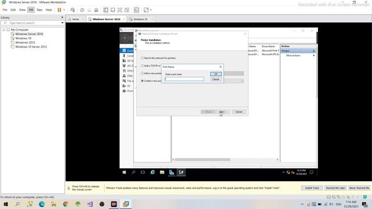Viewport: 372px width, 209px height.
Task: Toggle the thumbnail bar toolbar icon
Action: pyautogui.click(x=113, y=10)
